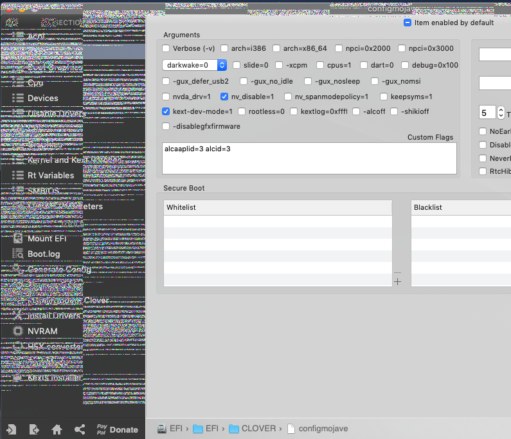Click the timeout stepper arrows beside 5
511x439 pixels.
[x=501, y=113]
